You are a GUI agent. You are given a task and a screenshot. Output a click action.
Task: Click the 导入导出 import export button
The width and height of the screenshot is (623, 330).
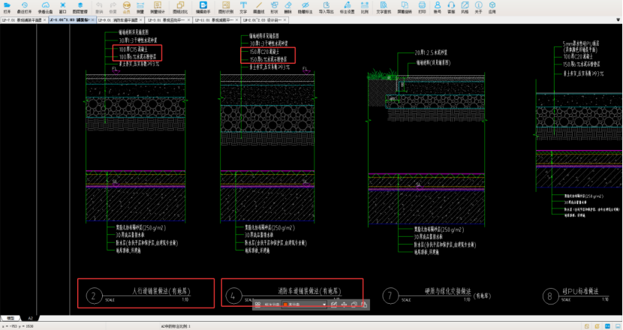pyautogui.click(x=327, y=7)
